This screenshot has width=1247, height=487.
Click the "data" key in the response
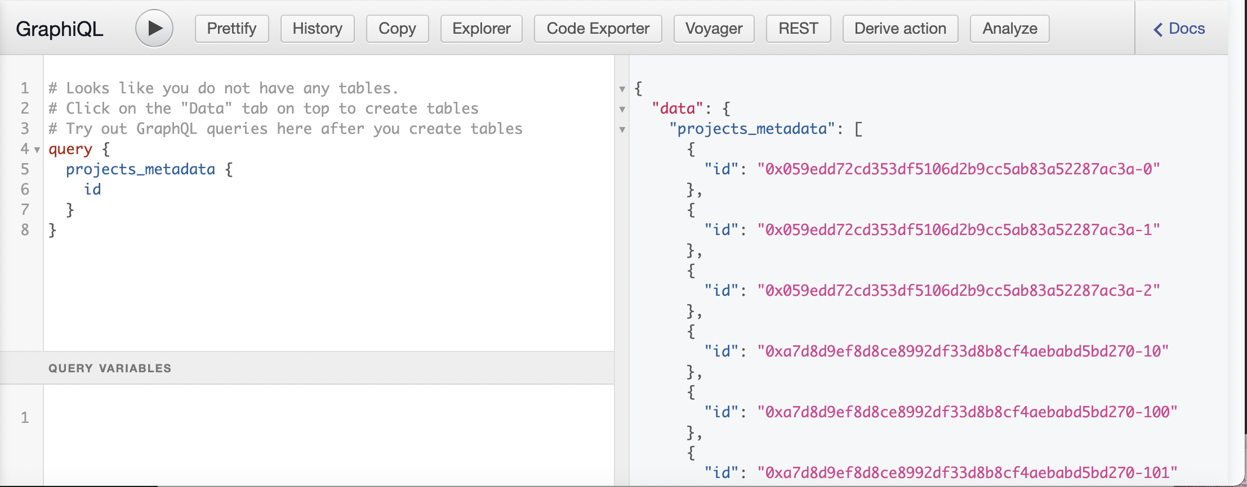click(678, 109)
